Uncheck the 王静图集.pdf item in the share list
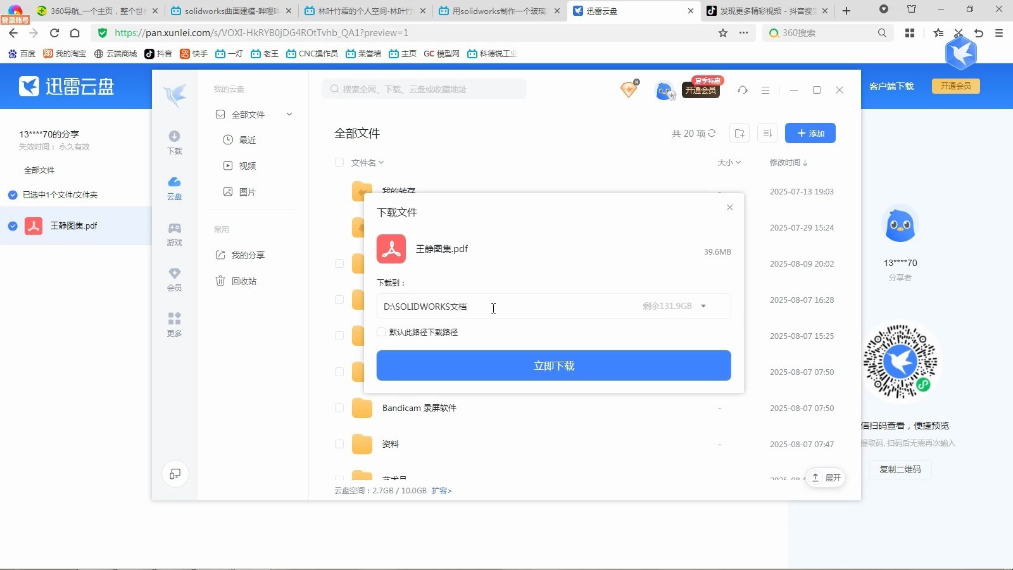 [x=11, y=225]
